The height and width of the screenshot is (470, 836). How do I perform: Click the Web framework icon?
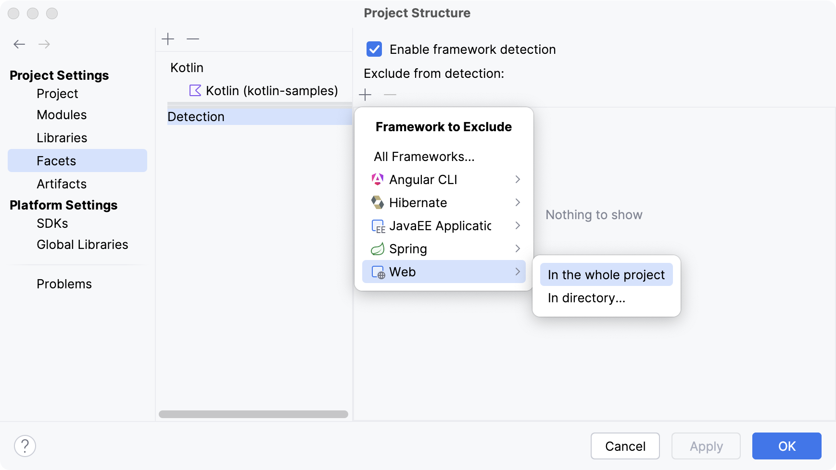click(x=378, y=272)
